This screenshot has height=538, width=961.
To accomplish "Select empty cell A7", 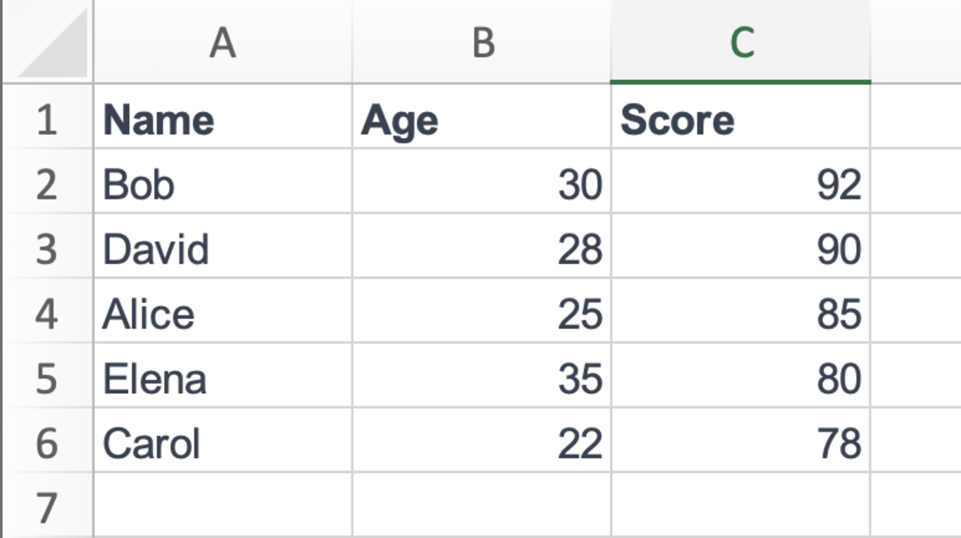I will [x=223, y=505].
